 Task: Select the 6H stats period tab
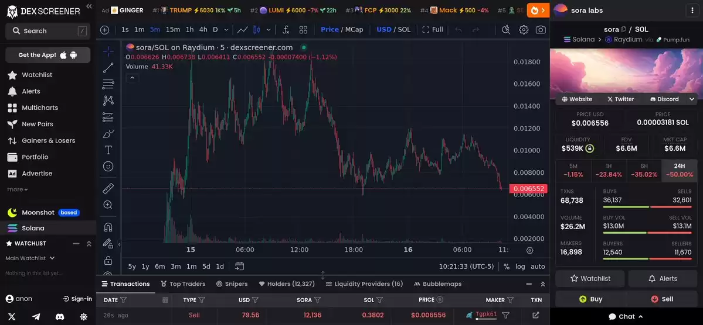[644, 170]
